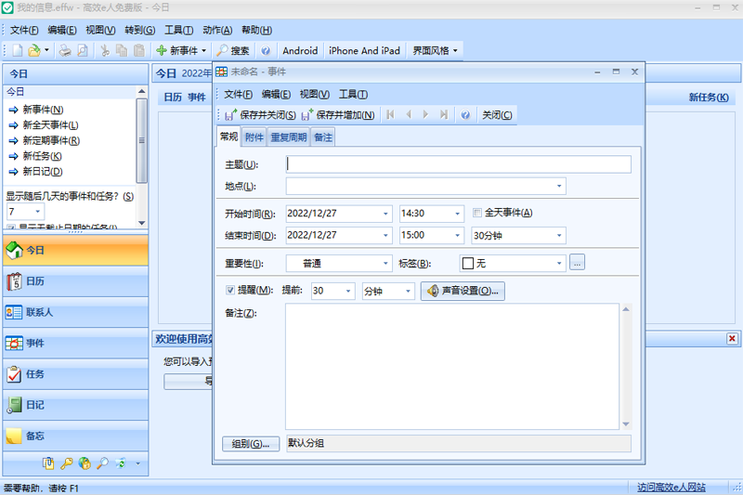
Task: Click the copy icon in main toolbar
Action: (122, 50)
